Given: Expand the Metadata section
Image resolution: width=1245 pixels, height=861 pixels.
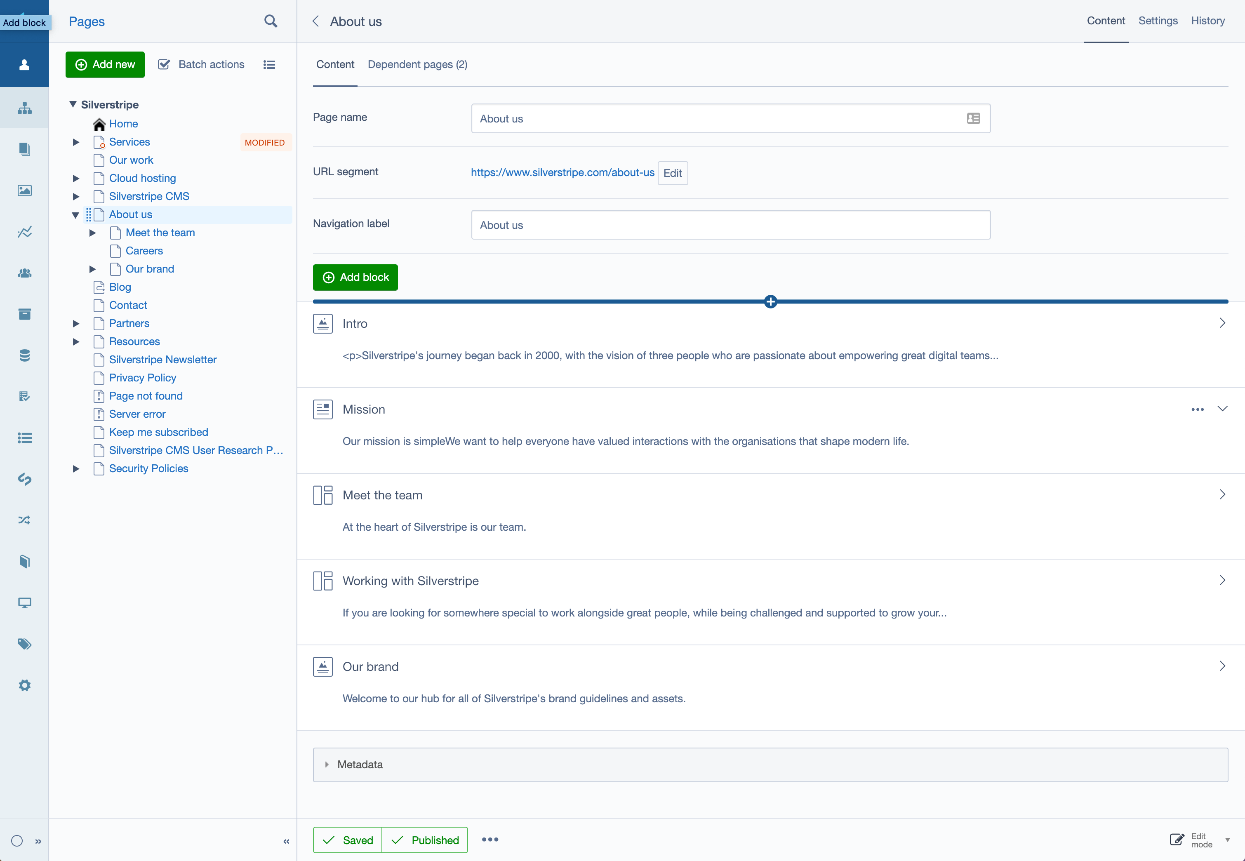Looking at the screenshot, I should 770,765.
